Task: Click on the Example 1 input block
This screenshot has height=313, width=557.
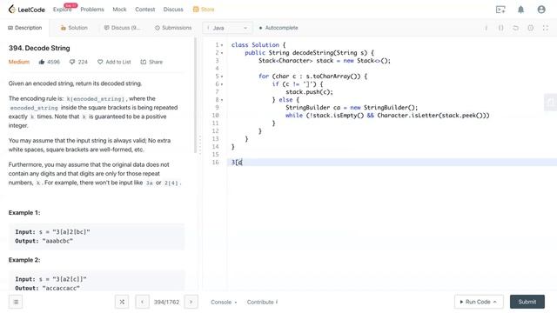Action: 97,236
